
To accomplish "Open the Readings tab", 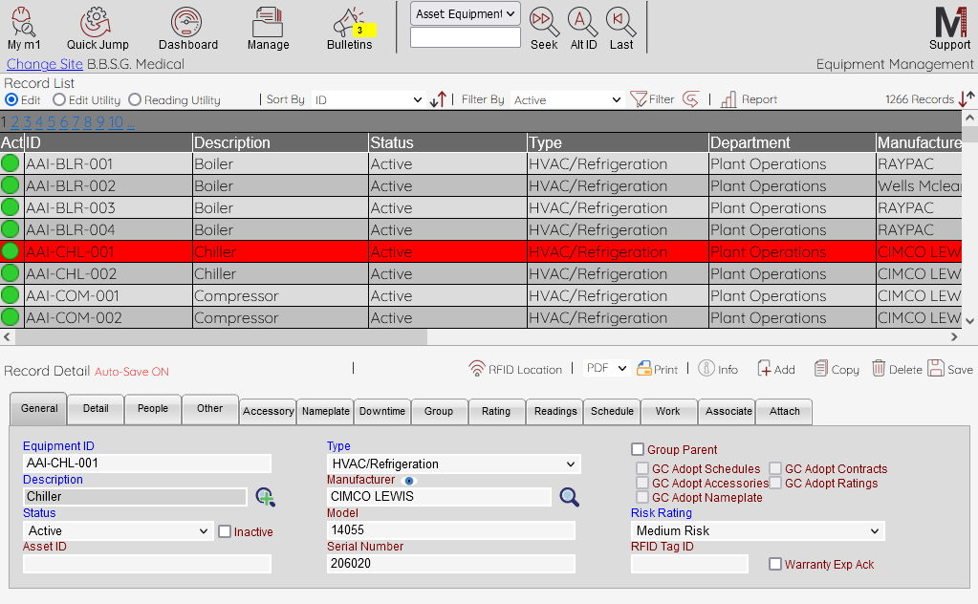I will 554,411.
